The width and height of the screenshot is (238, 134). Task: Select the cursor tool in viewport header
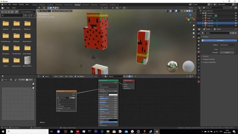44,8
